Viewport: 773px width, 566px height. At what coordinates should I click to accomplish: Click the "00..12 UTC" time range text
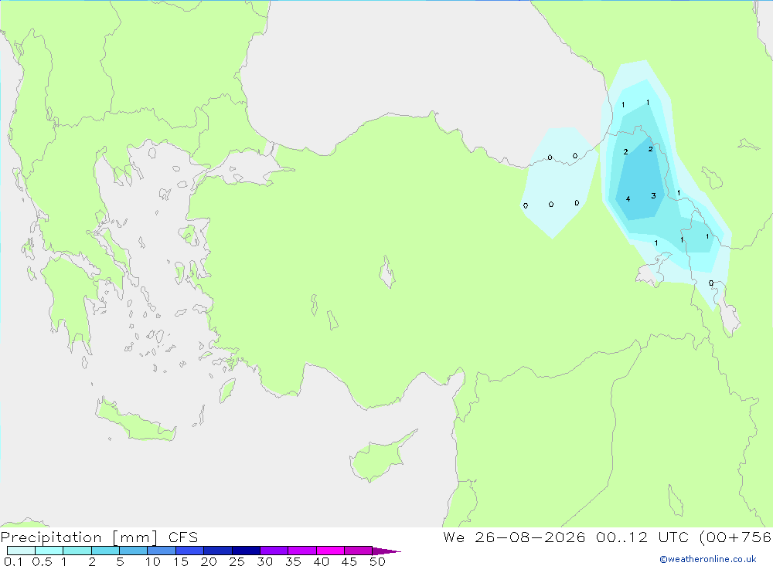(642, 537)
